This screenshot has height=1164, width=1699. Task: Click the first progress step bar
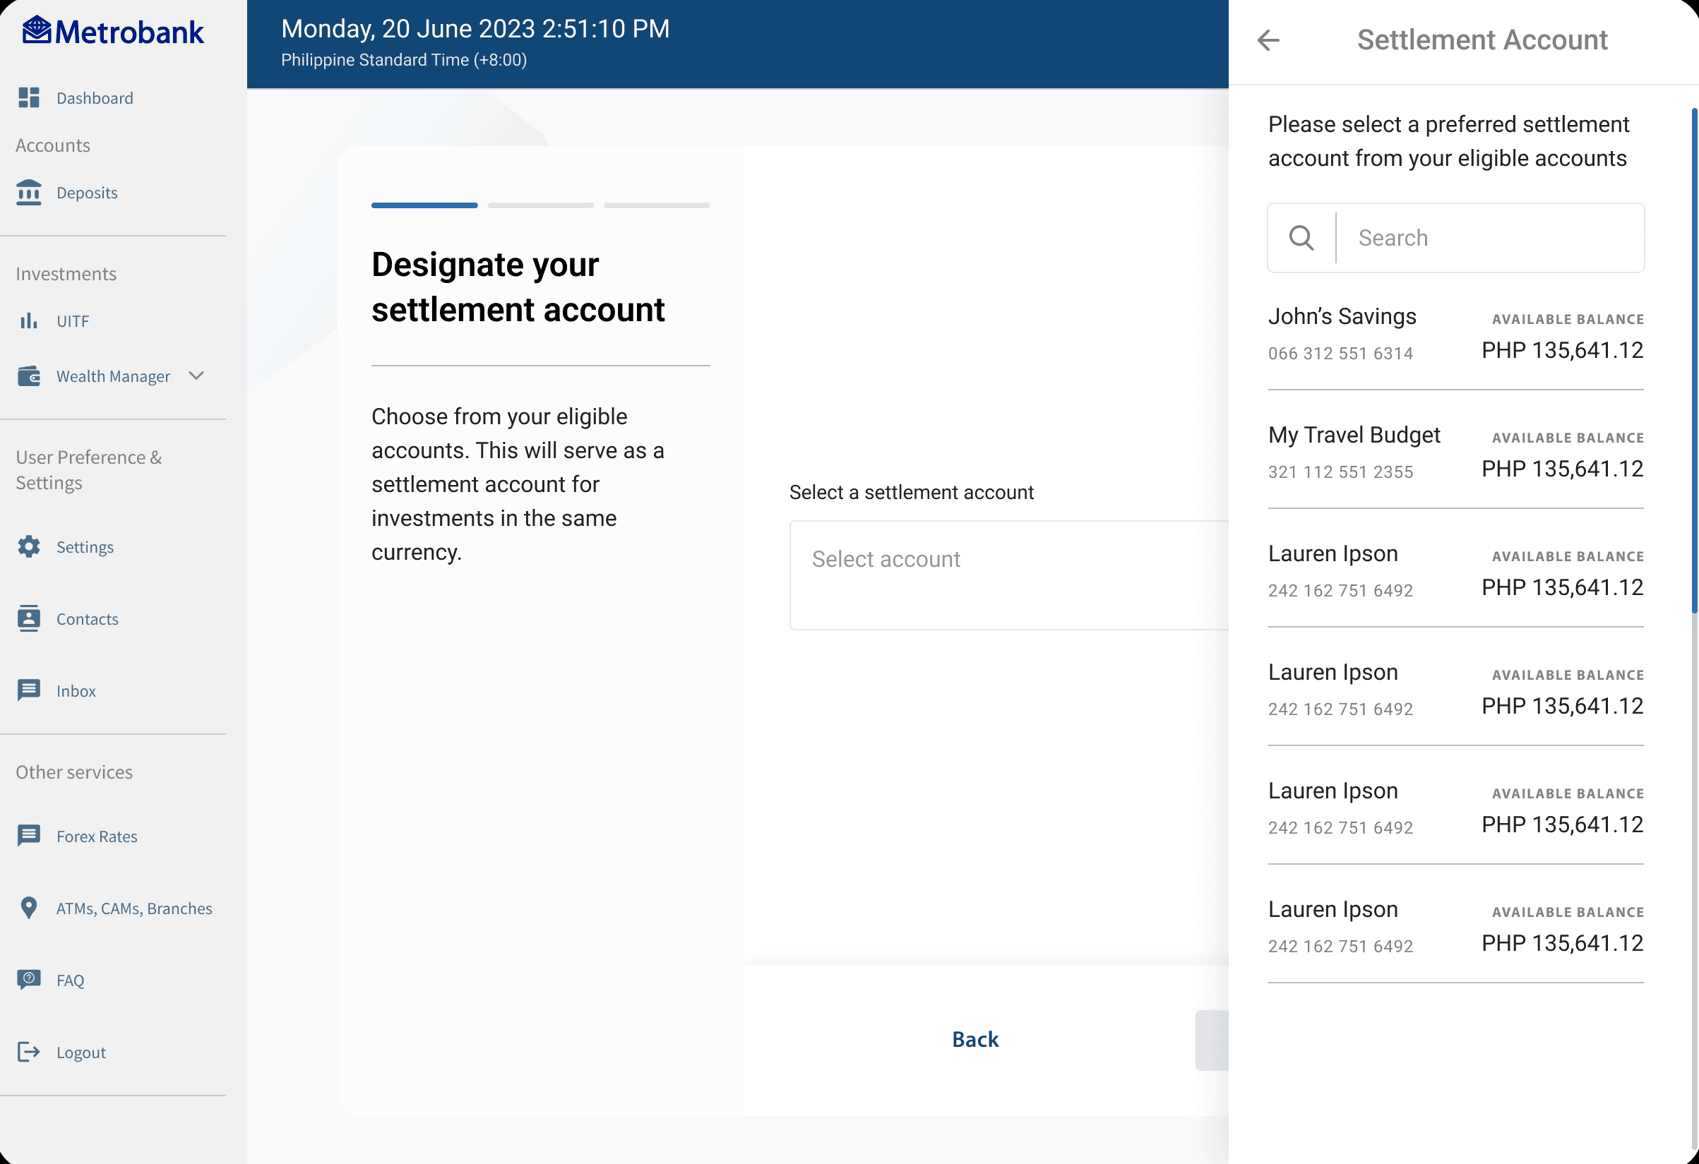point(425,205)
